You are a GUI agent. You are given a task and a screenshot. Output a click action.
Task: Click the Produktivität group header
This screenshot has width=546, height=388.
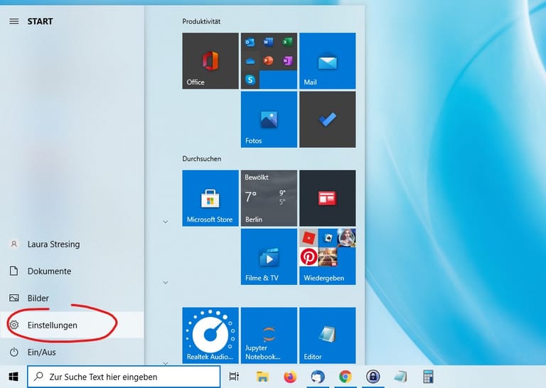(201, 21)
